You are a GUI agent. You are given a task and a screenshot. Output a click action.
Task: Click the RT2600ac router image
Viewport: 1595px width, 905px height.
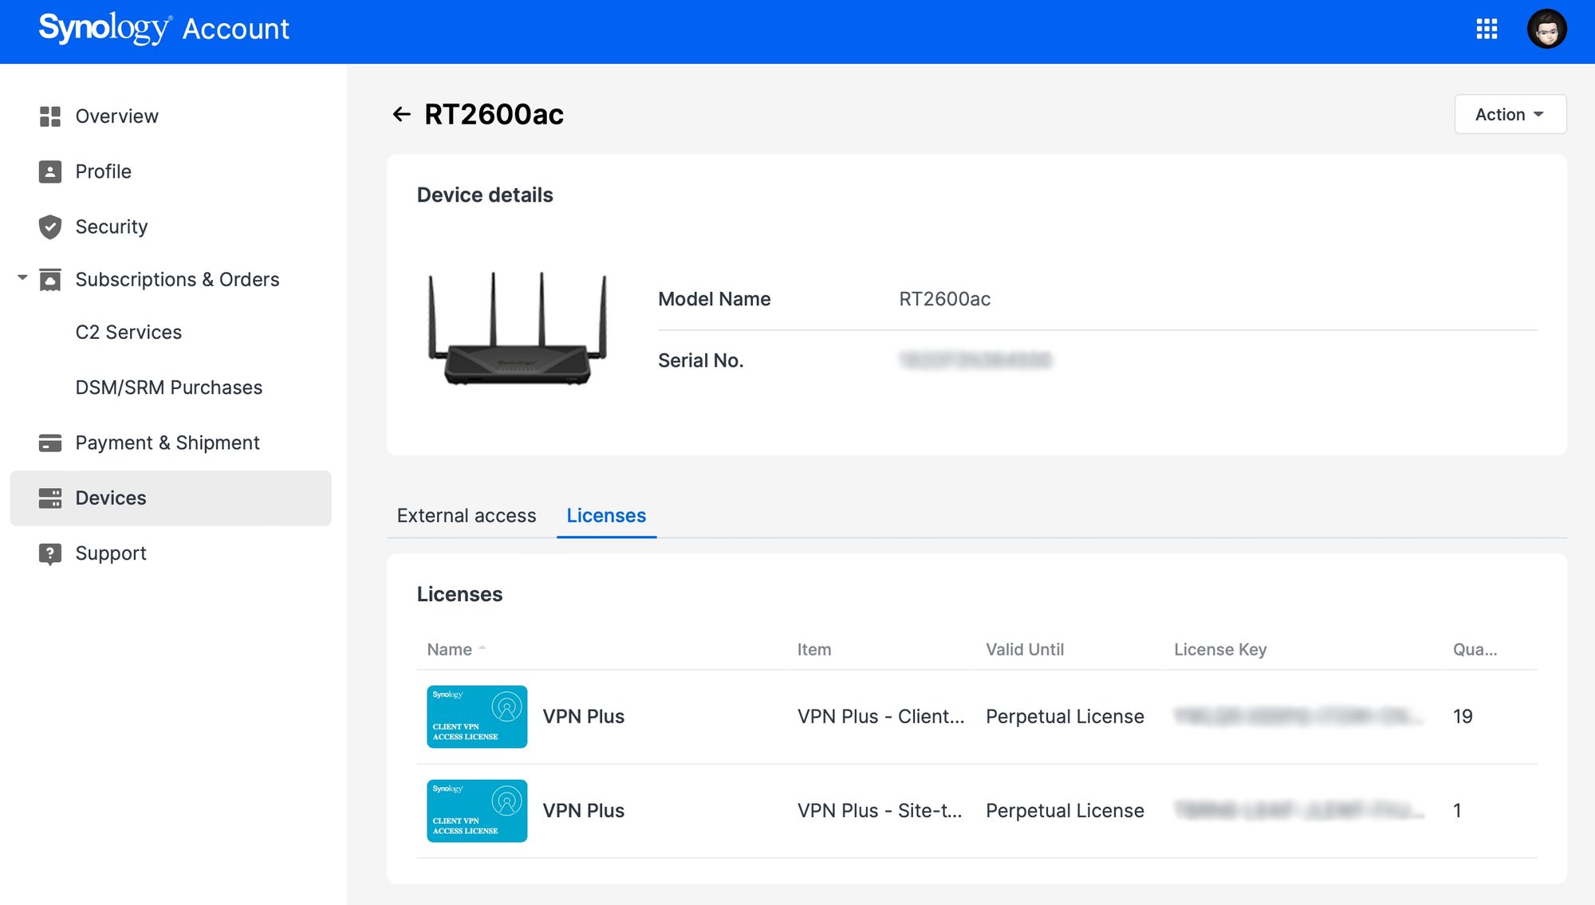click(518, 329)
